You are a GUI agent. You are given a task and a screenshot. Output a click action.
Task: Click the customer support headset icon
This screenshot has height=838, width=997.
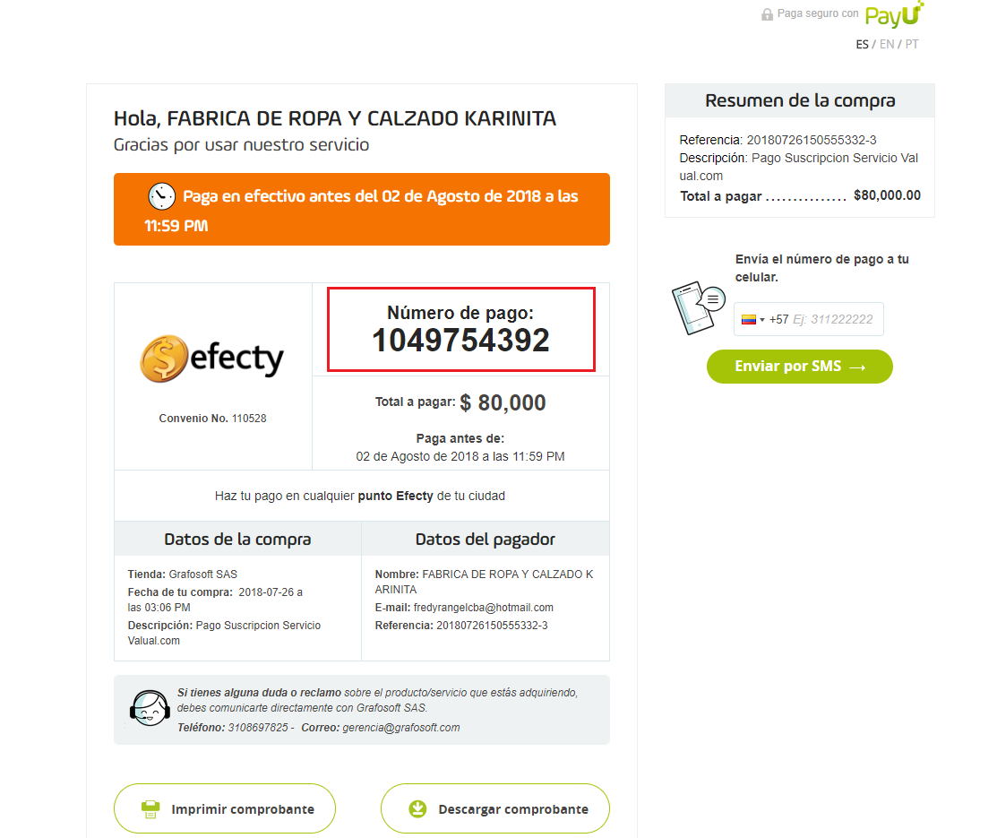pos(150,709)
